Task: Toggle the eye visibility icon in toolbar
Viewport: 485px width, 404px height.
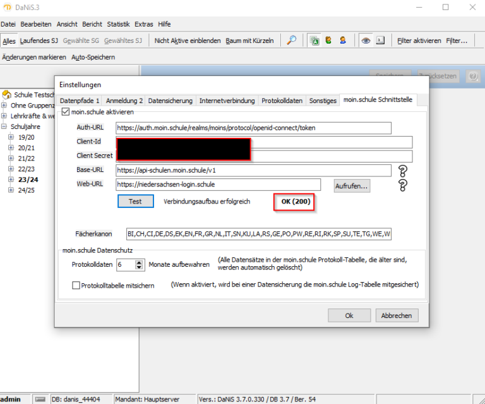Action: (x=365, y=40)
